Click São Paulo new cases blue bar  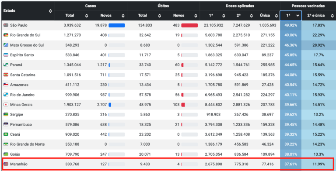tap(117, 25)
